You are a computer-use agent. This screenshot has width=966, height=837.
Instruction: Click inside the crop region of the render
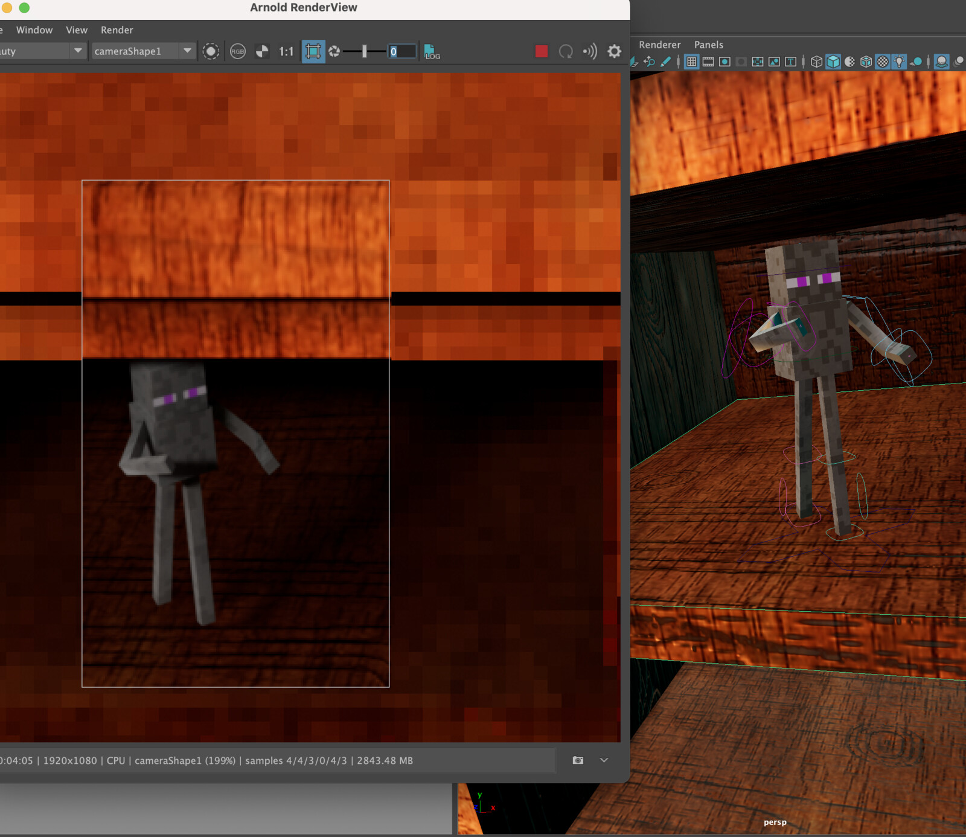(235, 434)
